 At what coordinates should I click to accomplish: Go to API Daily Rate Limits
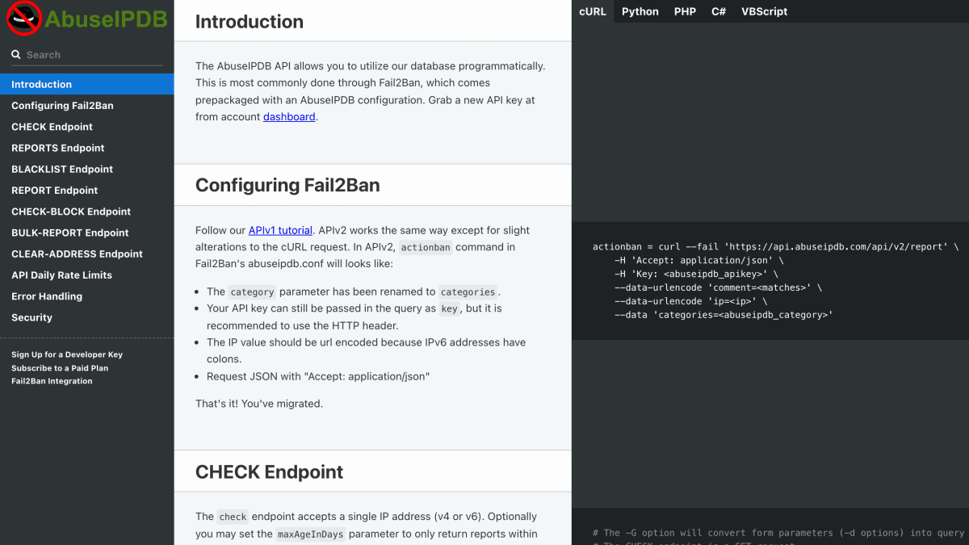[x=86, y=275]
